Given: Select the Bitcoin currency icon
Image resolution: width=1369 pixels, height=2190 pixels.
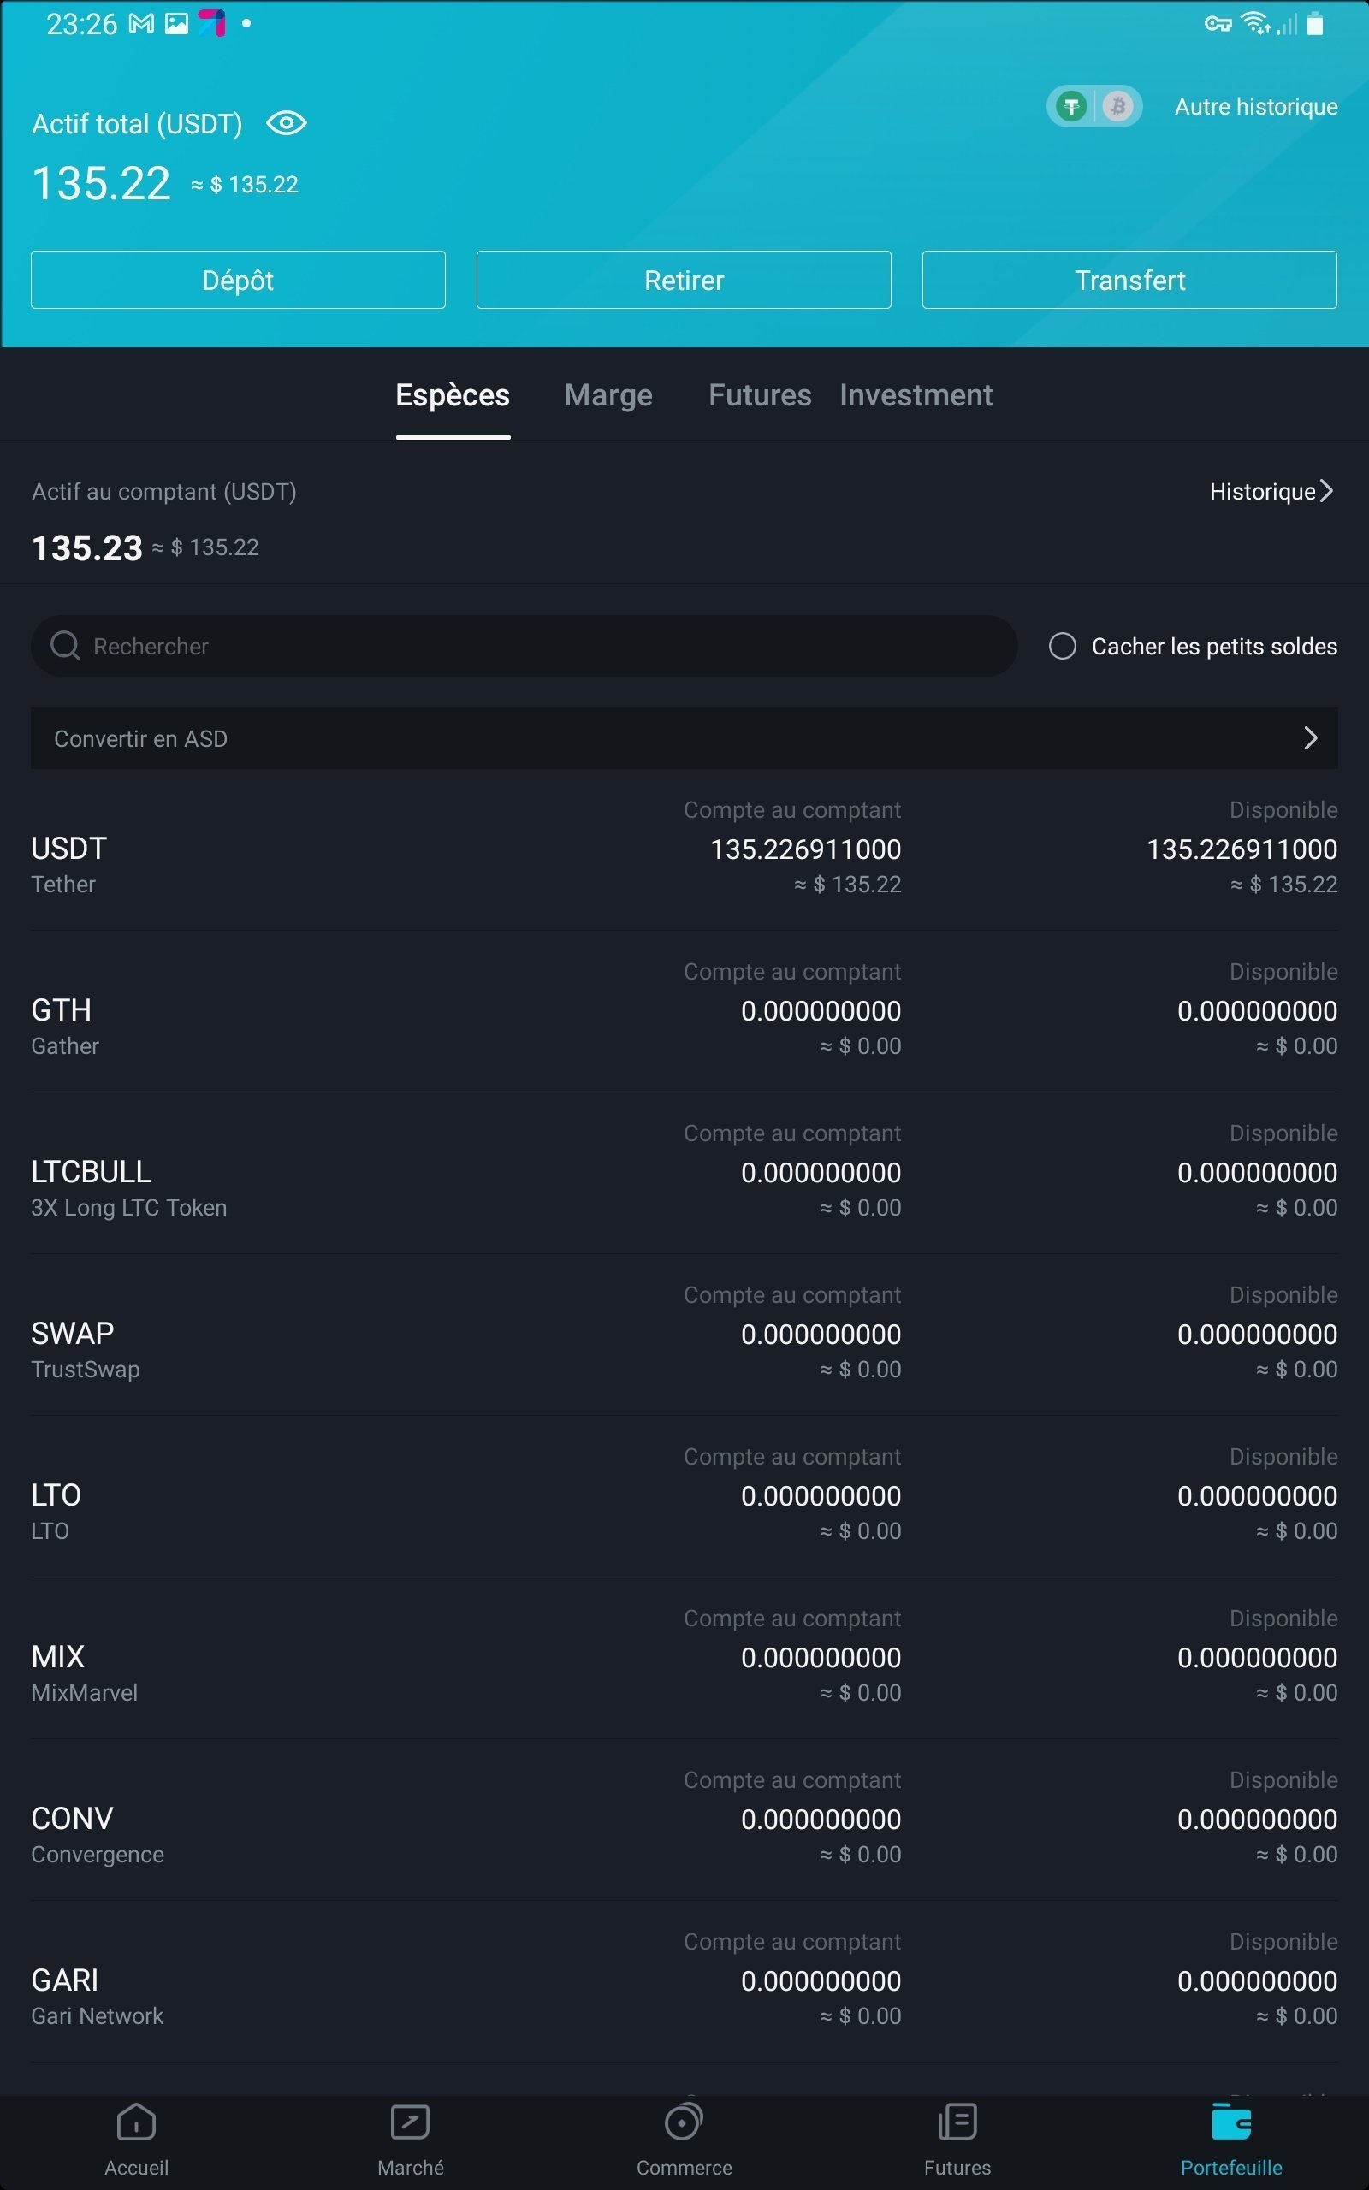Looking at the screenshot, I should tap(1118, 107).
